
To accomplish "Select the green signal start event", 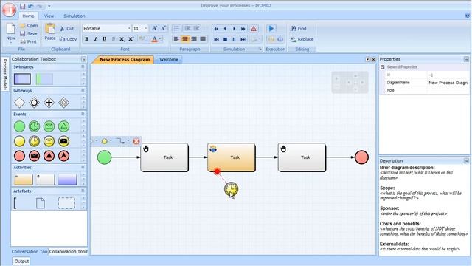I will pos(64,126).
